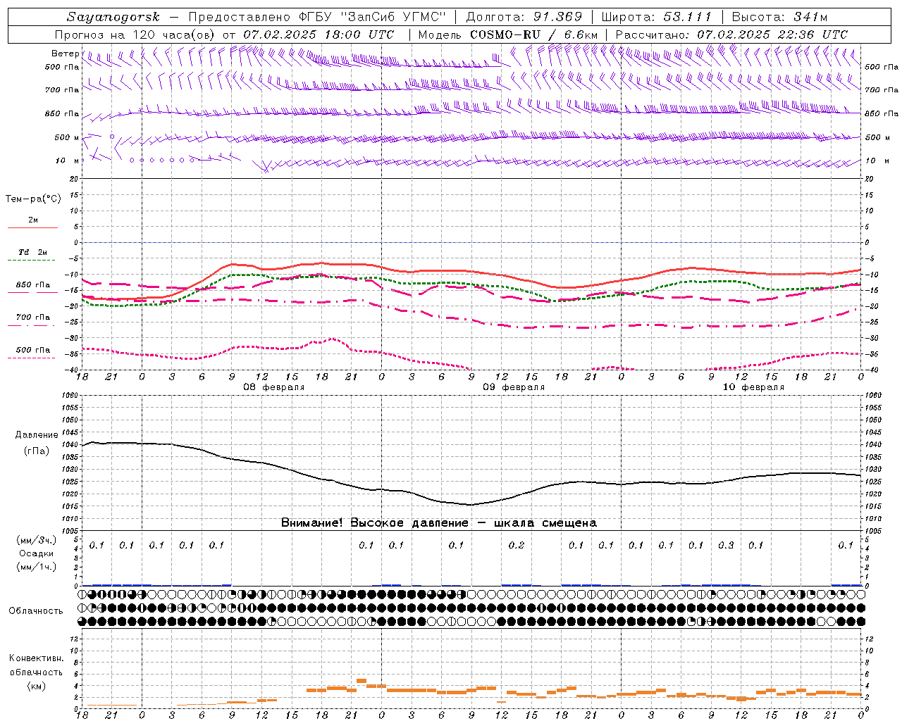Click the station name Sayanogorsk in the header

tap(113, 17)
